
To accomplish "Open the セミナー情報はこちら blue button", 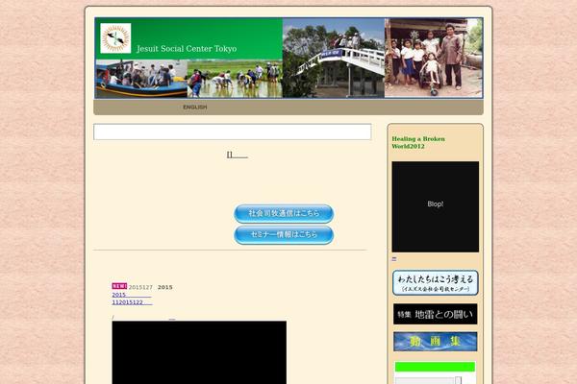I will [x=284, y=235].
